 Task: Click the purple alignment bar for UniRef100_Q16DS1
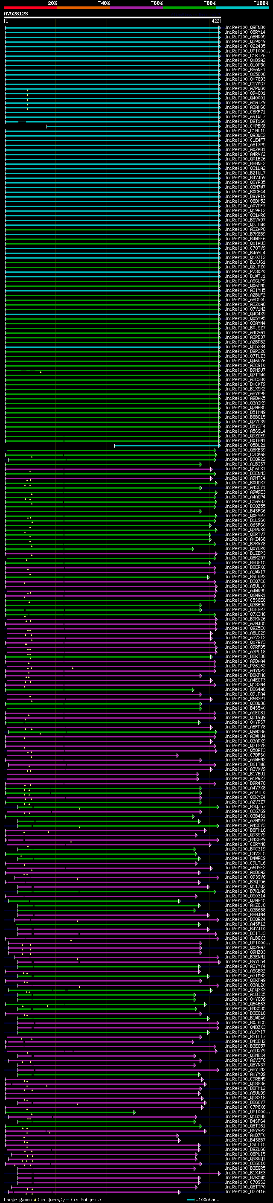(x=109, y=469)
